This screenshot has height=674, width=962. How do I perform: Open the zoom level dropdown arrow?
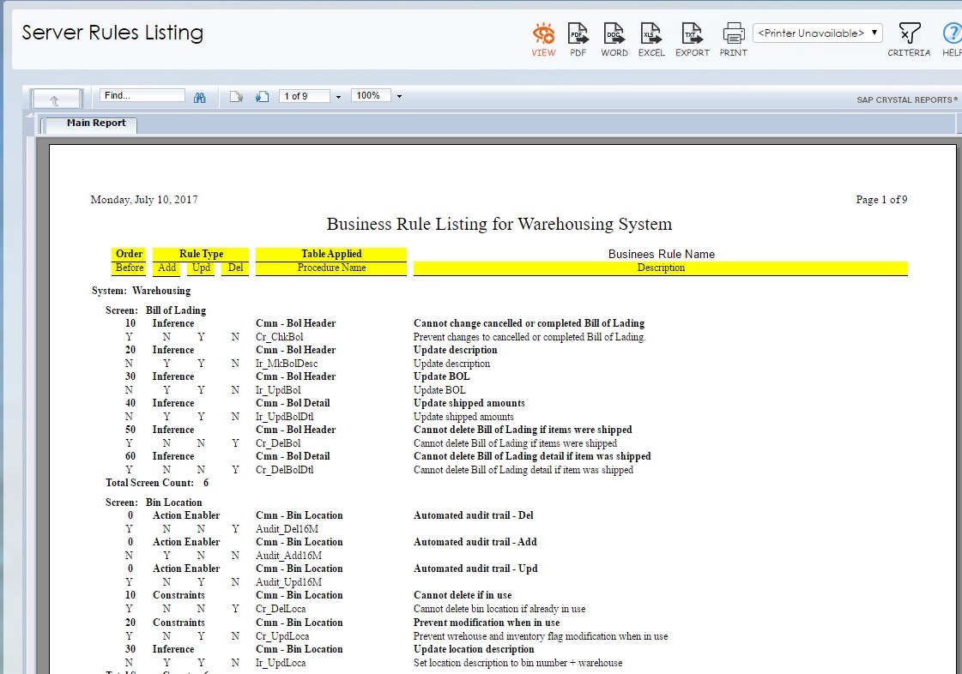[x=399, y=96]
